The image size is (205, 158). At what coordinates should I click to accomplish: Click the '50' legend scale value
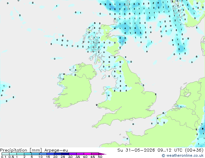pyautogui.click(x=100, y=157)
